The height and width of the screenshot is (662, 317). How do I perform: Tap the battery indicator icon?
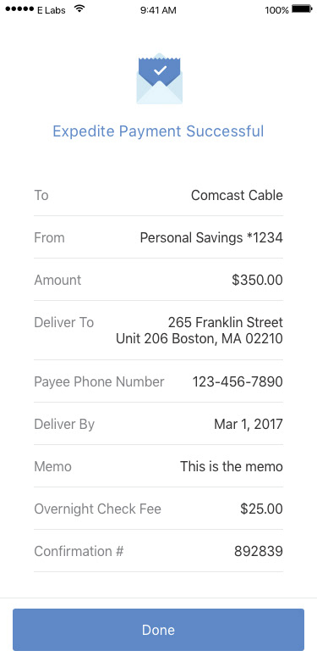point(302,8)
